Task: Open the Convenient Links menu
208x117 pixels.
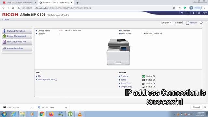Action: coord(17,48)
